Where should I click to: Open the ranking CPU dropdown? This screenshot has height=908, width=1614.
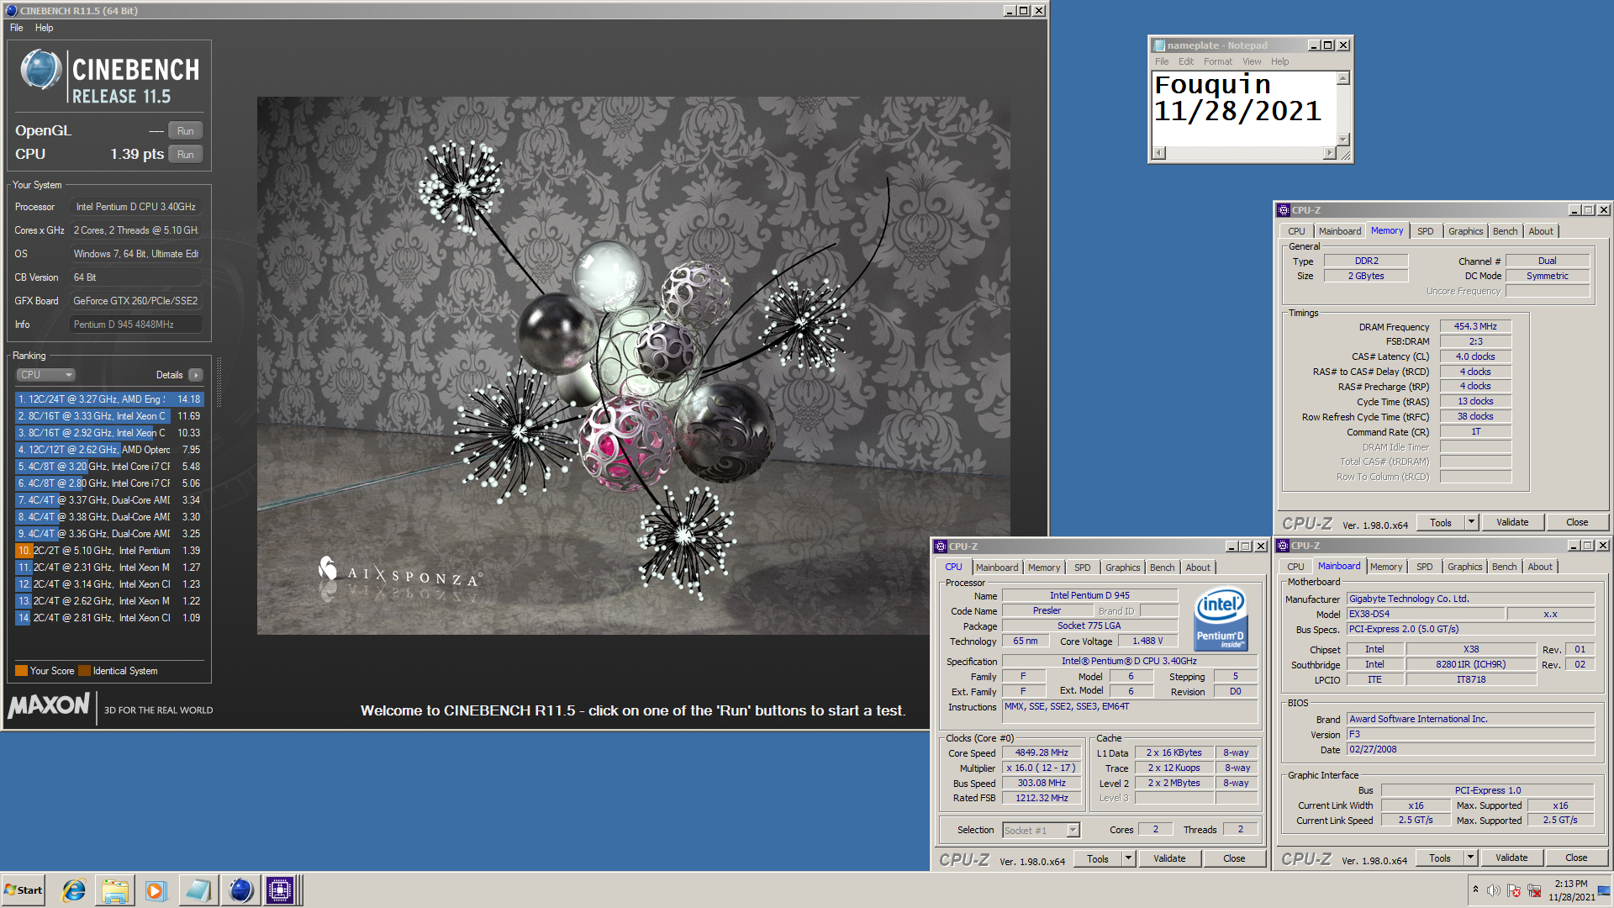tap(45, 375)
